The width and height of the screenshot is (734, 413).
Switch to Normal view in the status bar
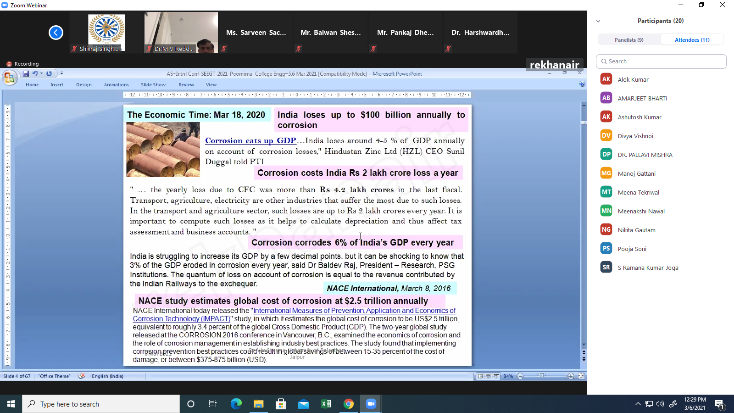[480, 376]
